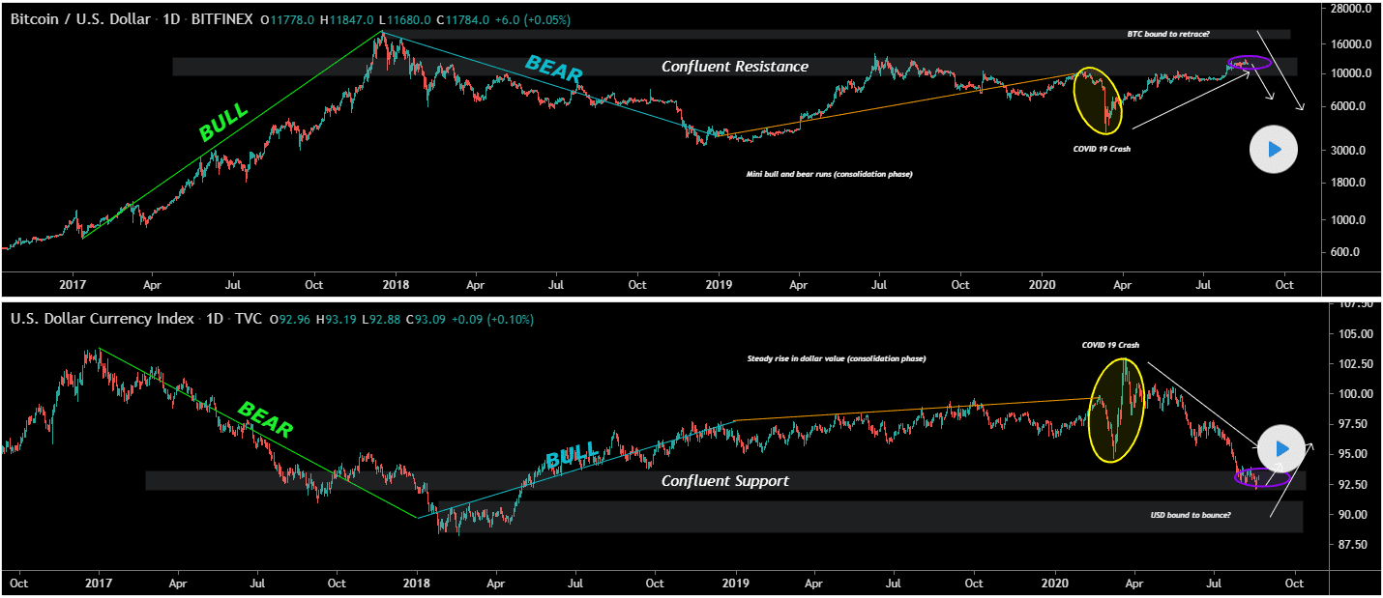Click the USD bound to bounce annotation
1383x598 pixels.
(1191, 515)
